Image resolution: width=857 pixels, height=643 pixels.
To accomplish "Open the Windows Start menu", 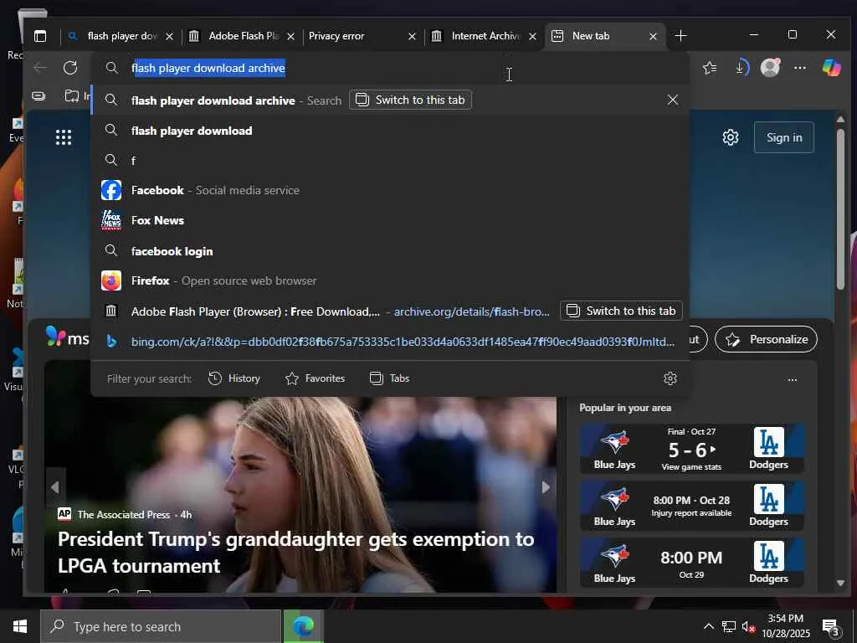I will coord(20,626).
